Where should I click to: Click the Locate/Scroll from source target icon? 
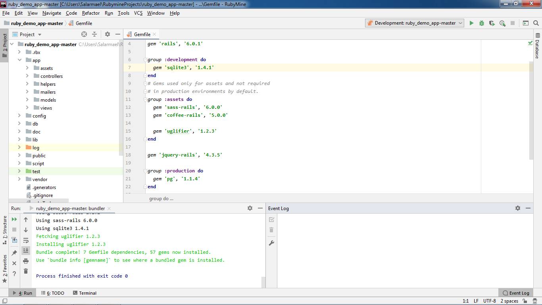pyautogui.click(x=84, y=34)
